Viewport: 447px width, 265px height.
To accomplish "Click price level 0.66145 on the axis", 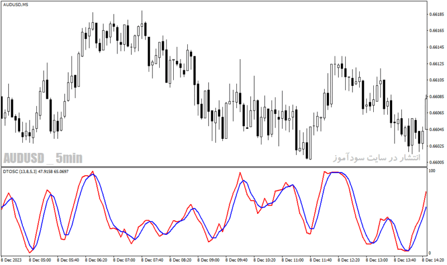I will 437,47.
